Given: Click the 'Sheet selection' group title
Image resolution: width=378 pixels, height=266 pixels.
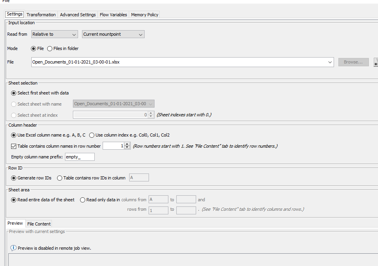Looking at the screenshot, I should 23,83.
